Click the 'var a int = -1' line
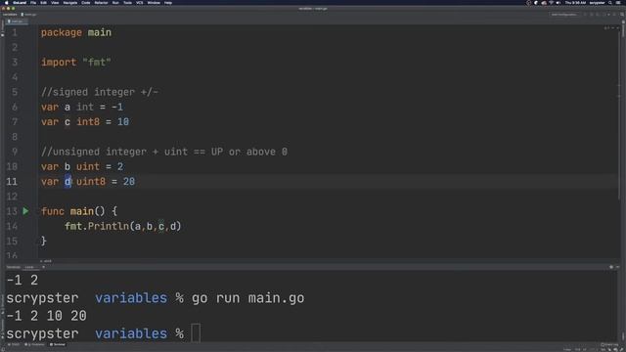Screen dimensions: 626x352 [82, 107]
